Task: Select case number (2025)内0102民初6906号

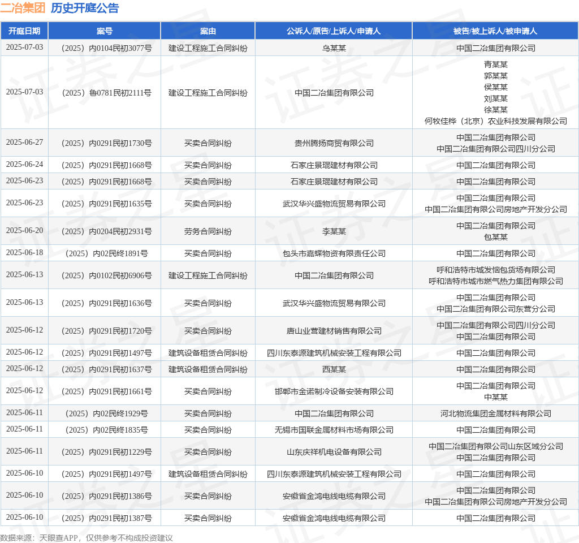Action: tap(105, 275)
